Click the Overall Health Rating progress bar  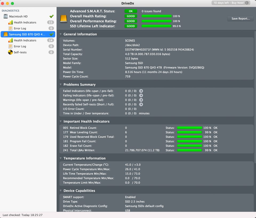point(157,16)
